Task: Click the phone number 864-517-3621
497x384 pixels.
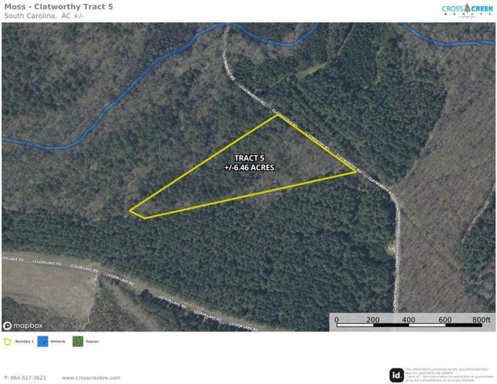Action: tap(28, 378)
